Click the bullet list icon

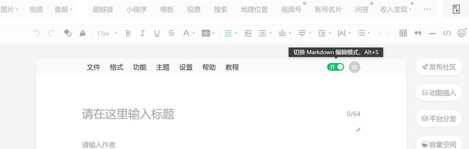361,33
